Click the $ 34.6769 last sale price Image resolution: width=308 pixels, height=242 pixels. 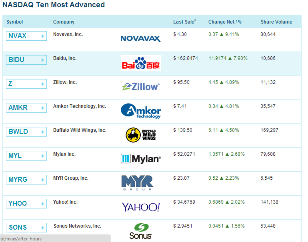184,202
